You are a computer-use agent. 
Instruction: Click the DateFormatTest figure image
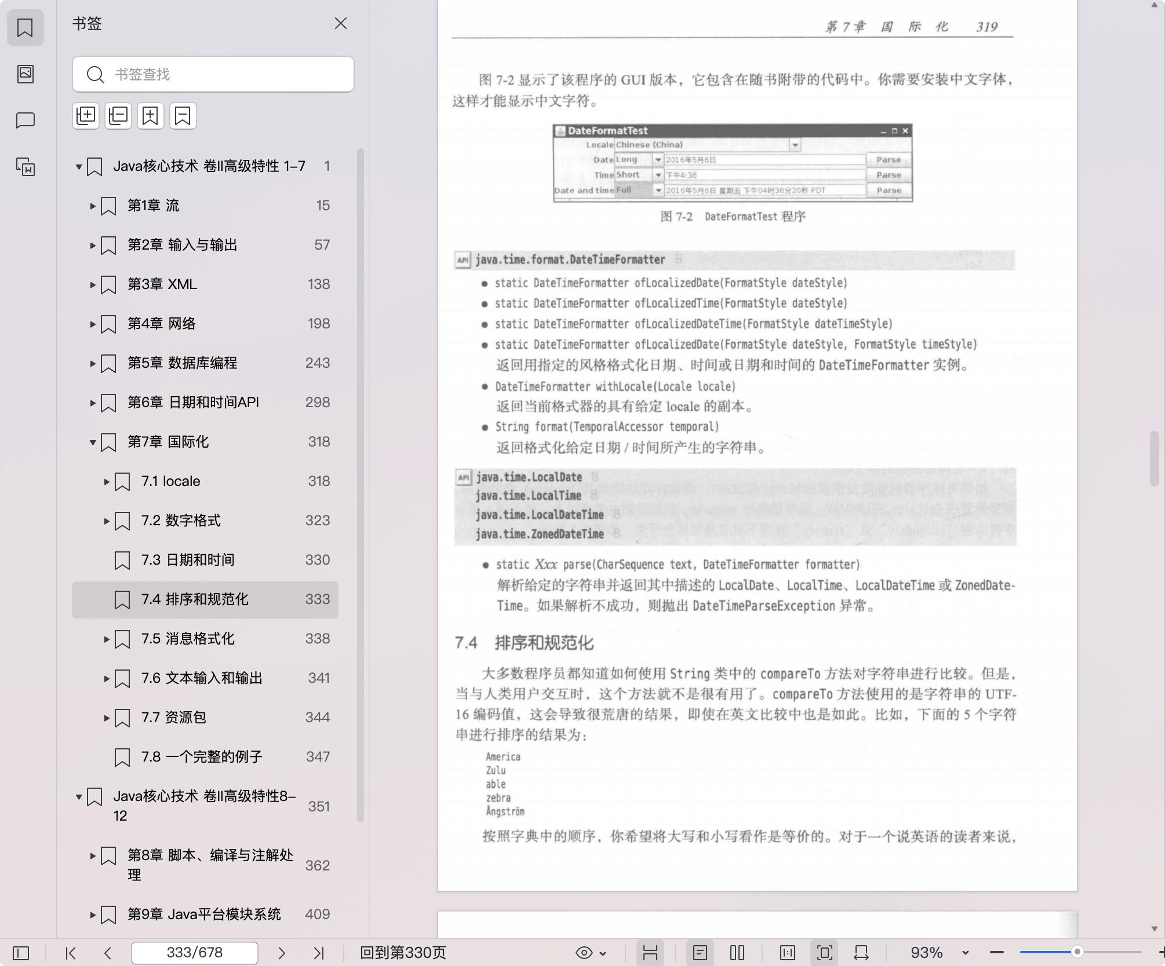pos(733,163)
